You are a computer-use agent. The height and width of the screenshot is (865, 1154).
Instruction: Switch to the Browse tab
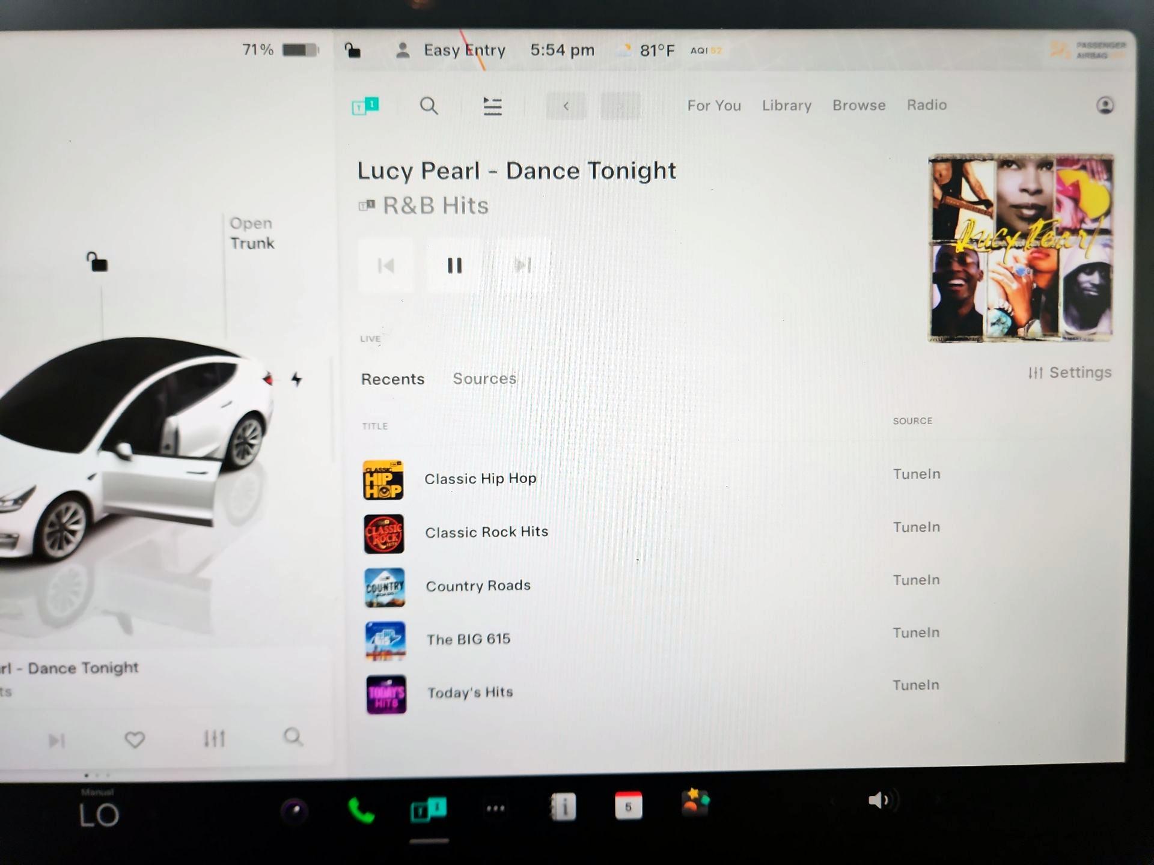[x=859, y=105]
